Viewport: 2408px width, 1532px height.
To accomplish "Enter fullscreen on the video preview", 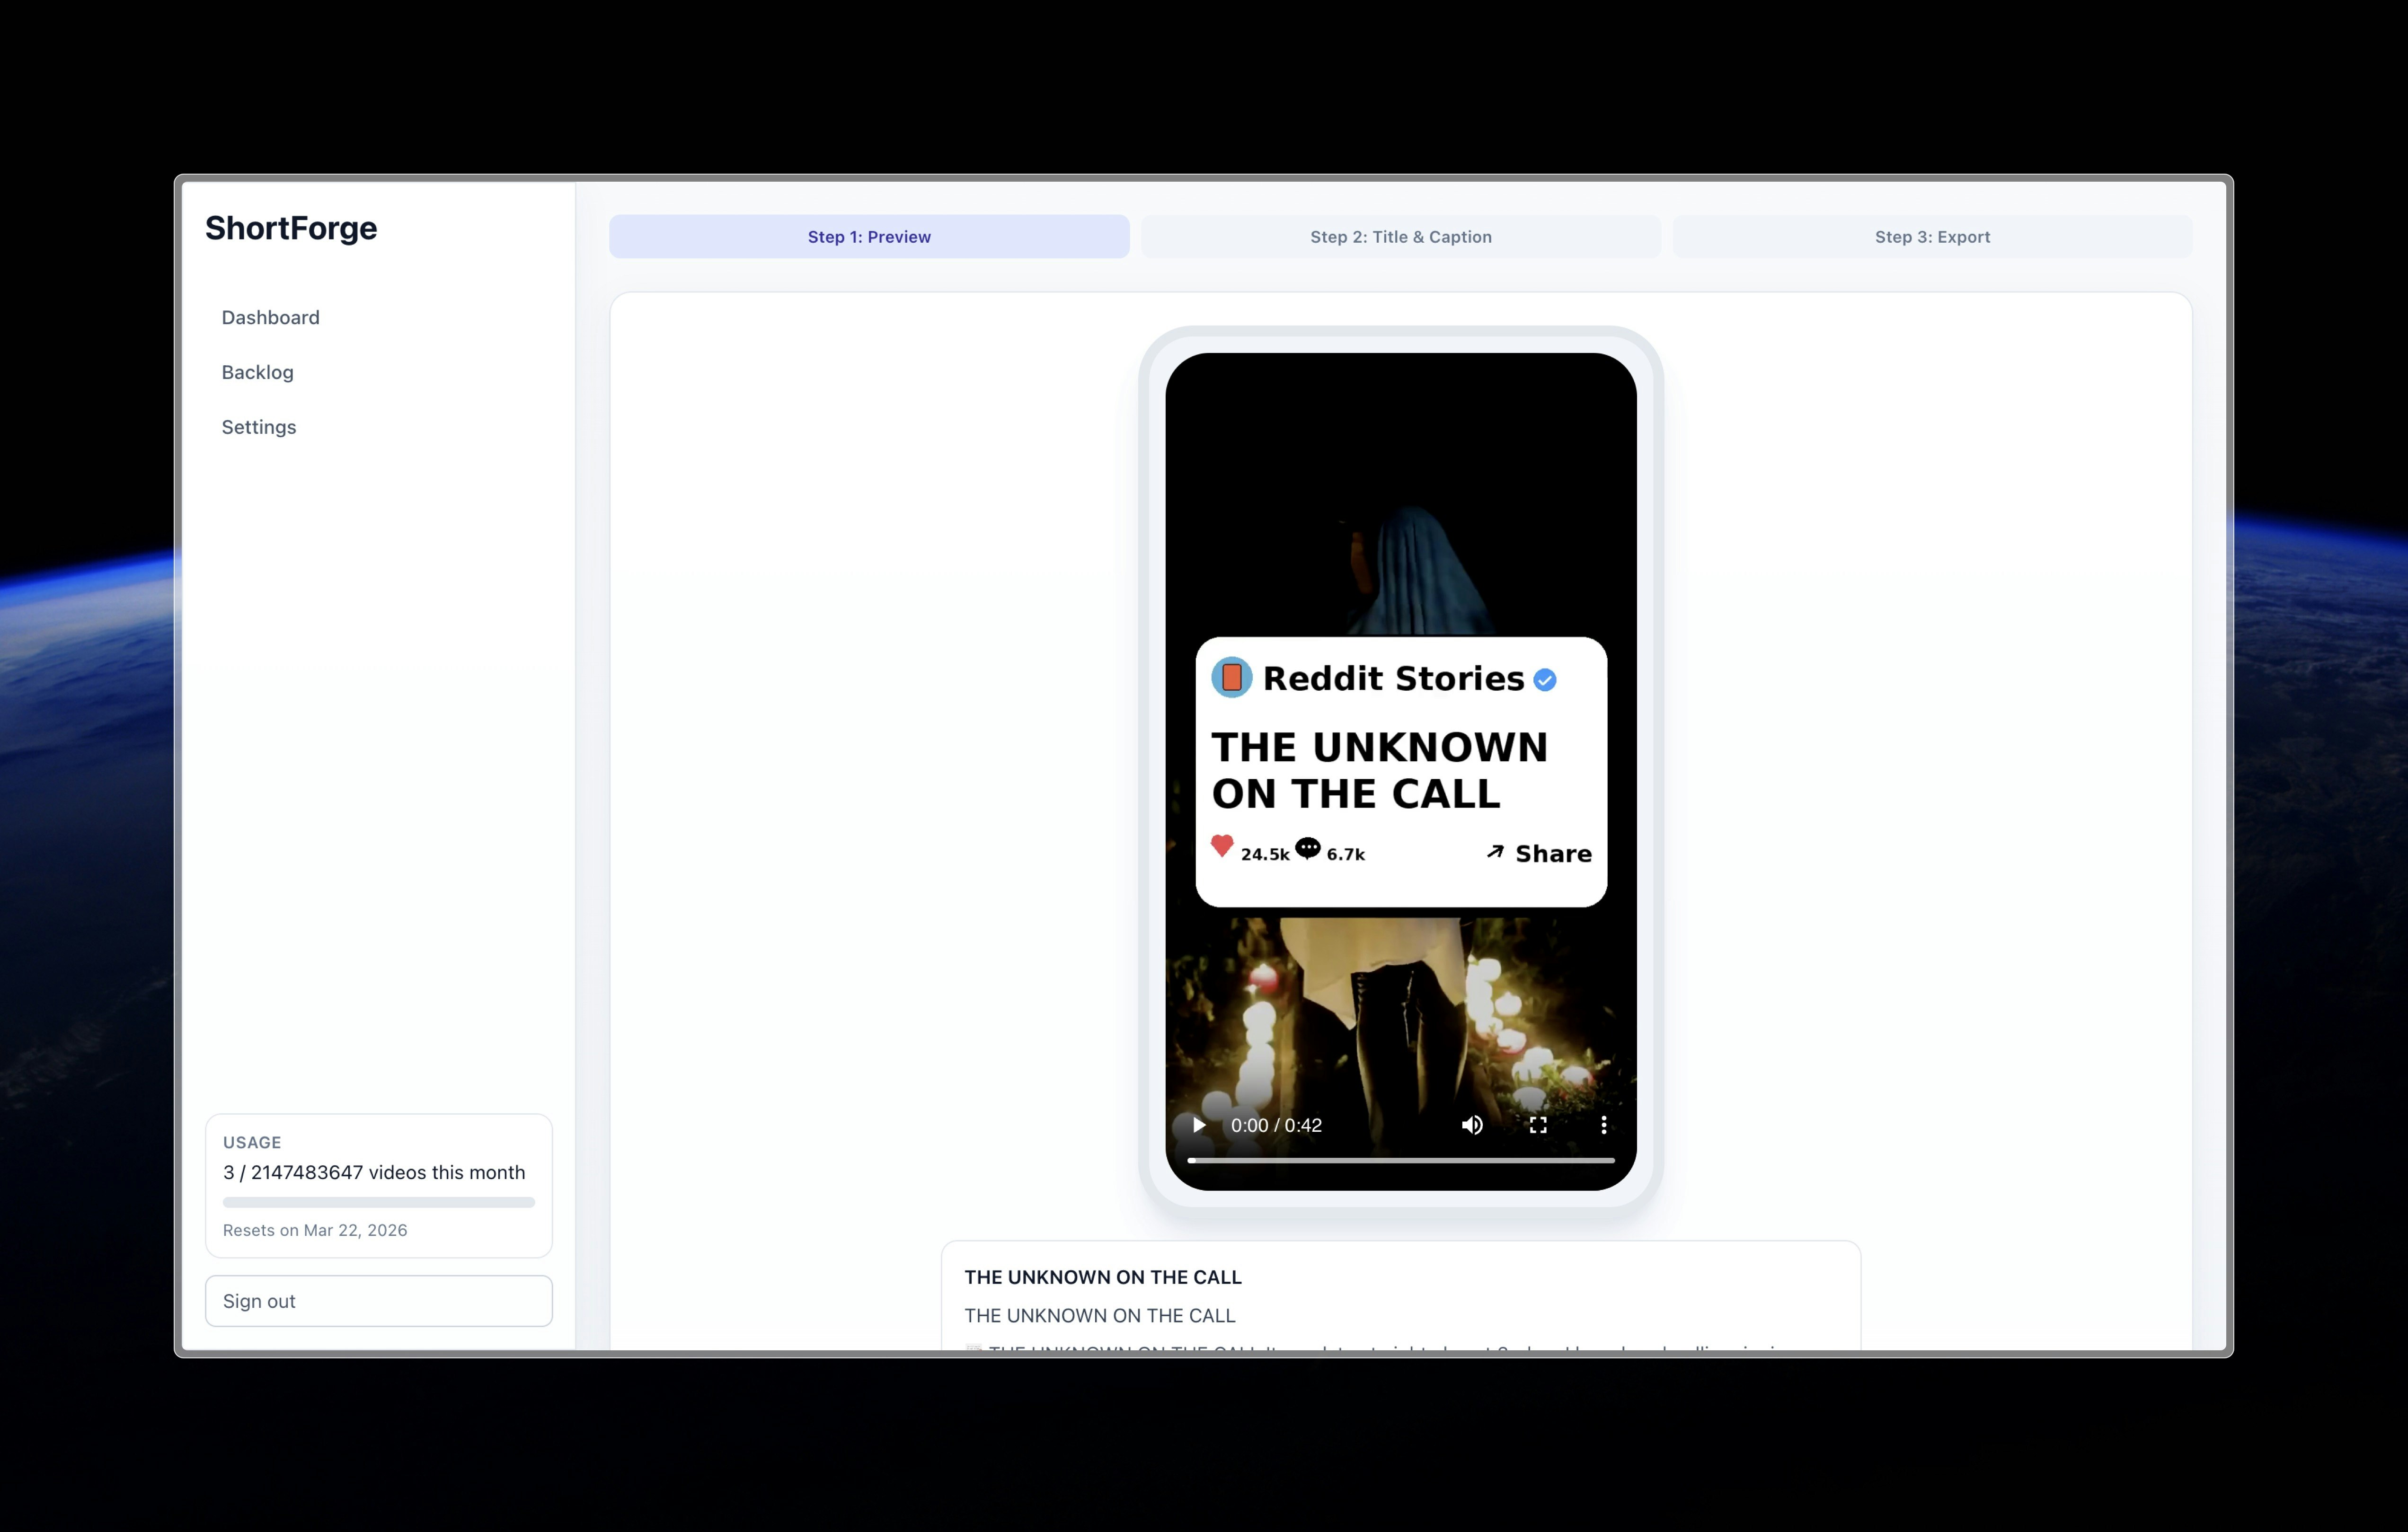I will [1538, 1124].
